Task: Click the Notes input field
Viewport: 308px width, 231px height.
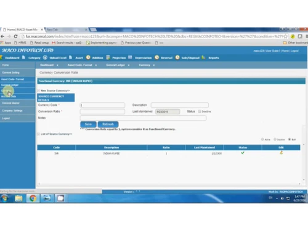Action: click(x=143, y=118)
